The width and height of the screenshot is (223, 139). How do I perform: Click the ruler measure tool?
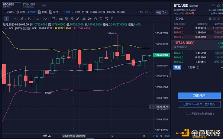(78, 19)
